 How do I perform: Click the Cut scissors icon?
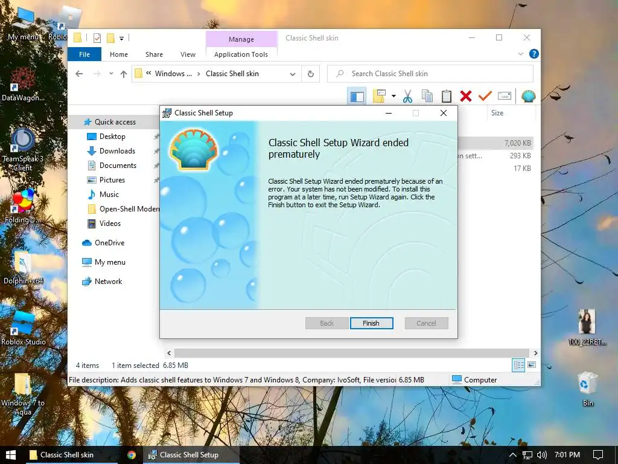407,96
